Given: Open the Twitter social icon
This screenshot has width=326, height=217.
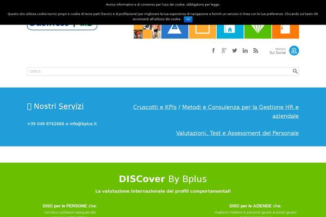Looking at the screenshot, I should (x=235, y=50).
